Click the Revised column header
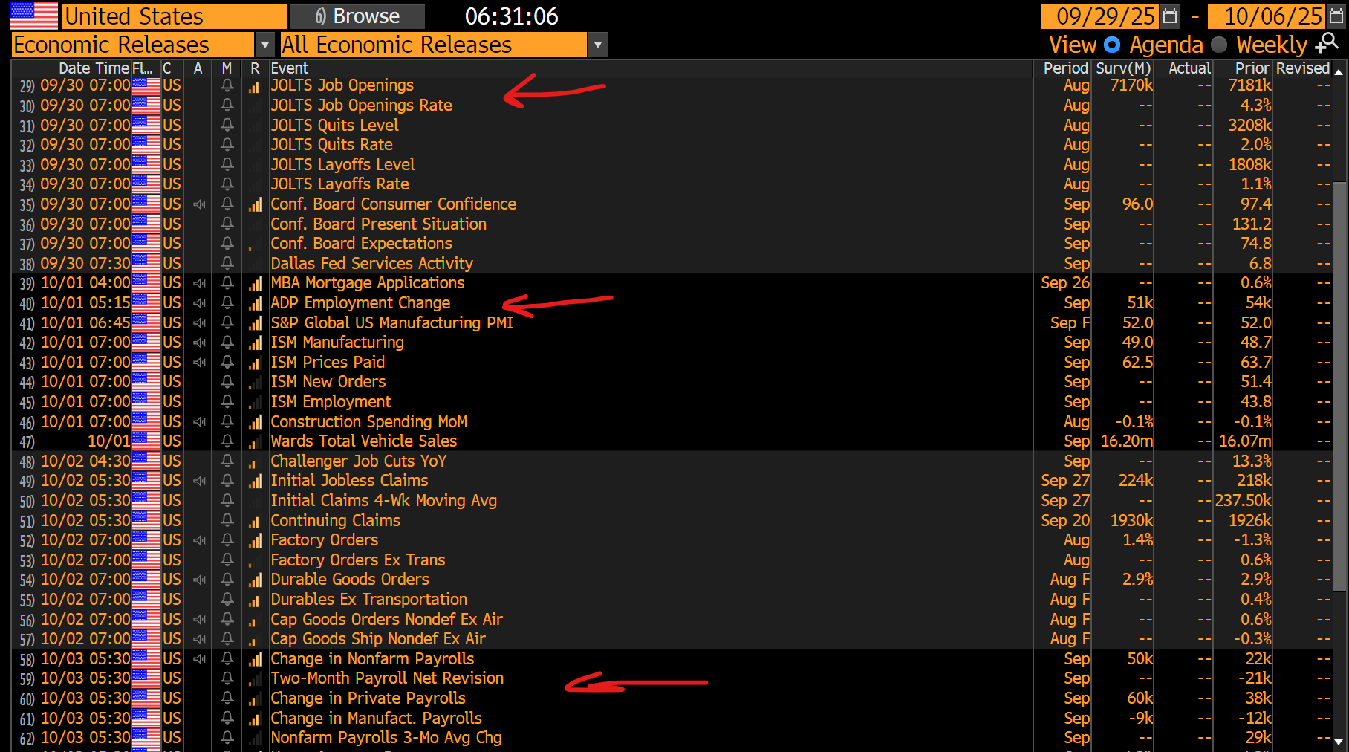The image size is (1349, 752). [x=1303, y=68]
